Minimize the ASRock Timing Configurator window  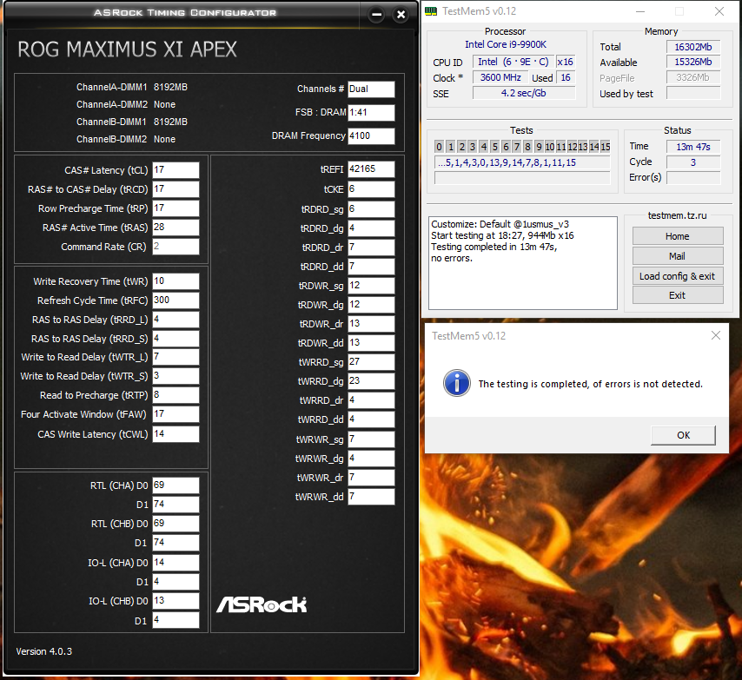coord(377,15)
